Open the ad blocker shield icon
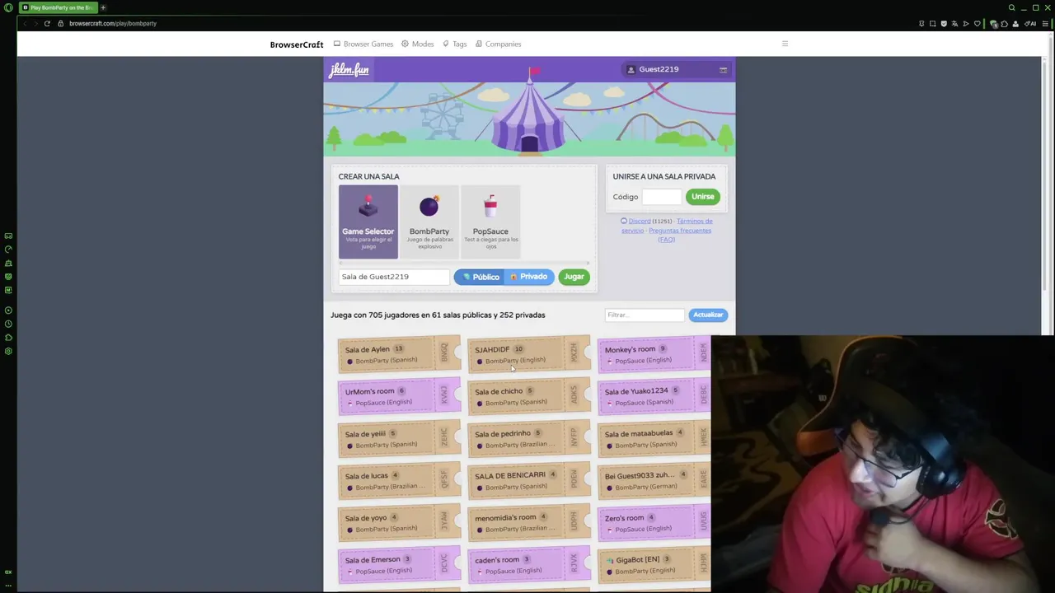1055x593 pixels. click(944, 23)
